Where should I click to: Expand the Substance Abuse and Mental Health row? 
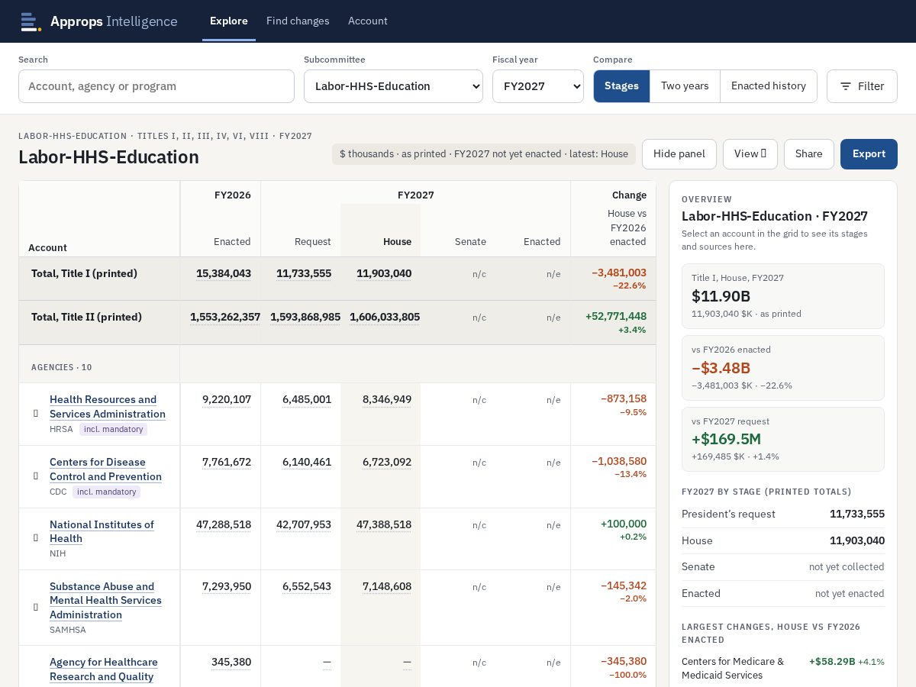pos(36,607)
